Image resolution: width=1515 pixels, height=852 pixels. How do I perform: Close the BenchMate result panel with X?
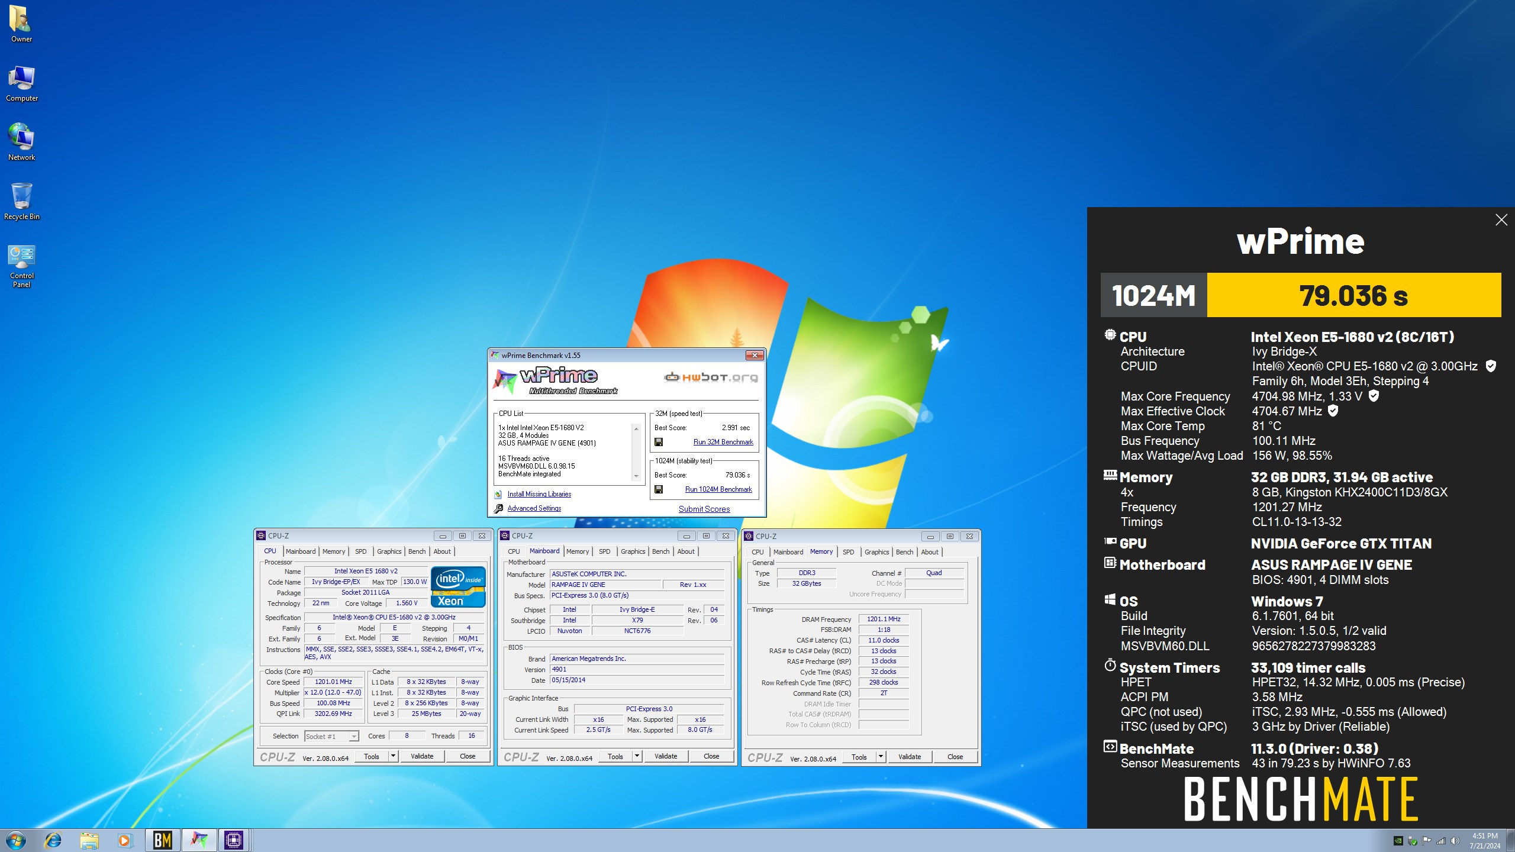point(1501,220)
